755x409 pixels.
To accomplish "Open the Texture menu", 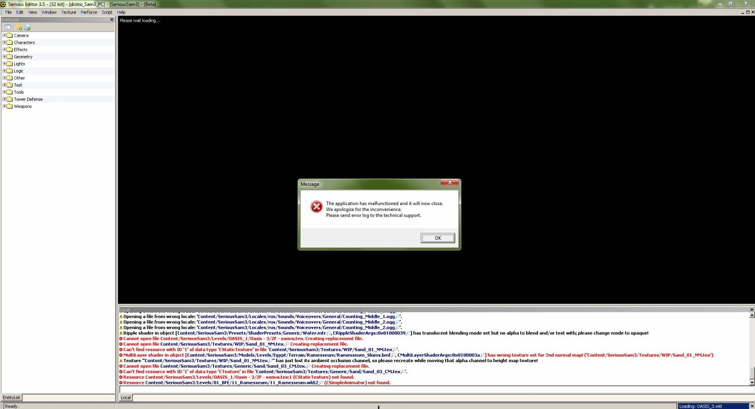I will coord(68,12).
